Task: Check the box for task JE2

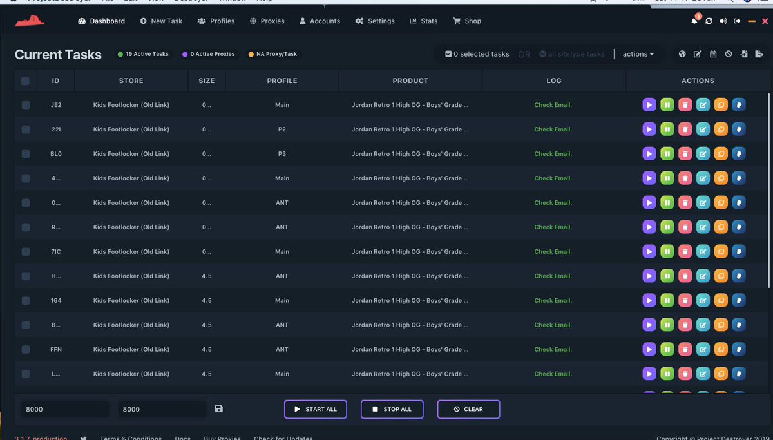Action: pos(25,105)
